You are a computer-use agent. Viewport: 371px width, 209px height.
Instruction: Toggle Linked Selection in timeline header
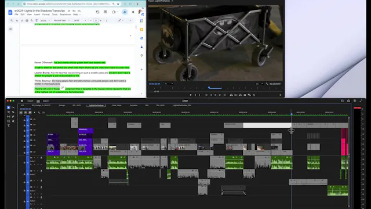pos(30,113)
